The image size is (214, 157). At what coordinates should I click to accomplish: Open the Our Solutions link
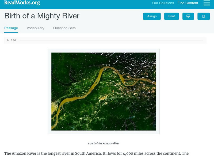point(163,3)
